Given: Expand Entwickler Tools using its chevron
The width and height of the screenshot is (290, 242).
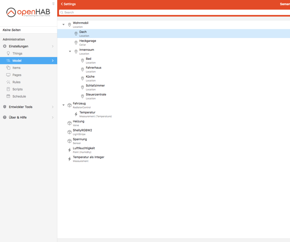Looking at the screenshot, I should coord(53,107).
